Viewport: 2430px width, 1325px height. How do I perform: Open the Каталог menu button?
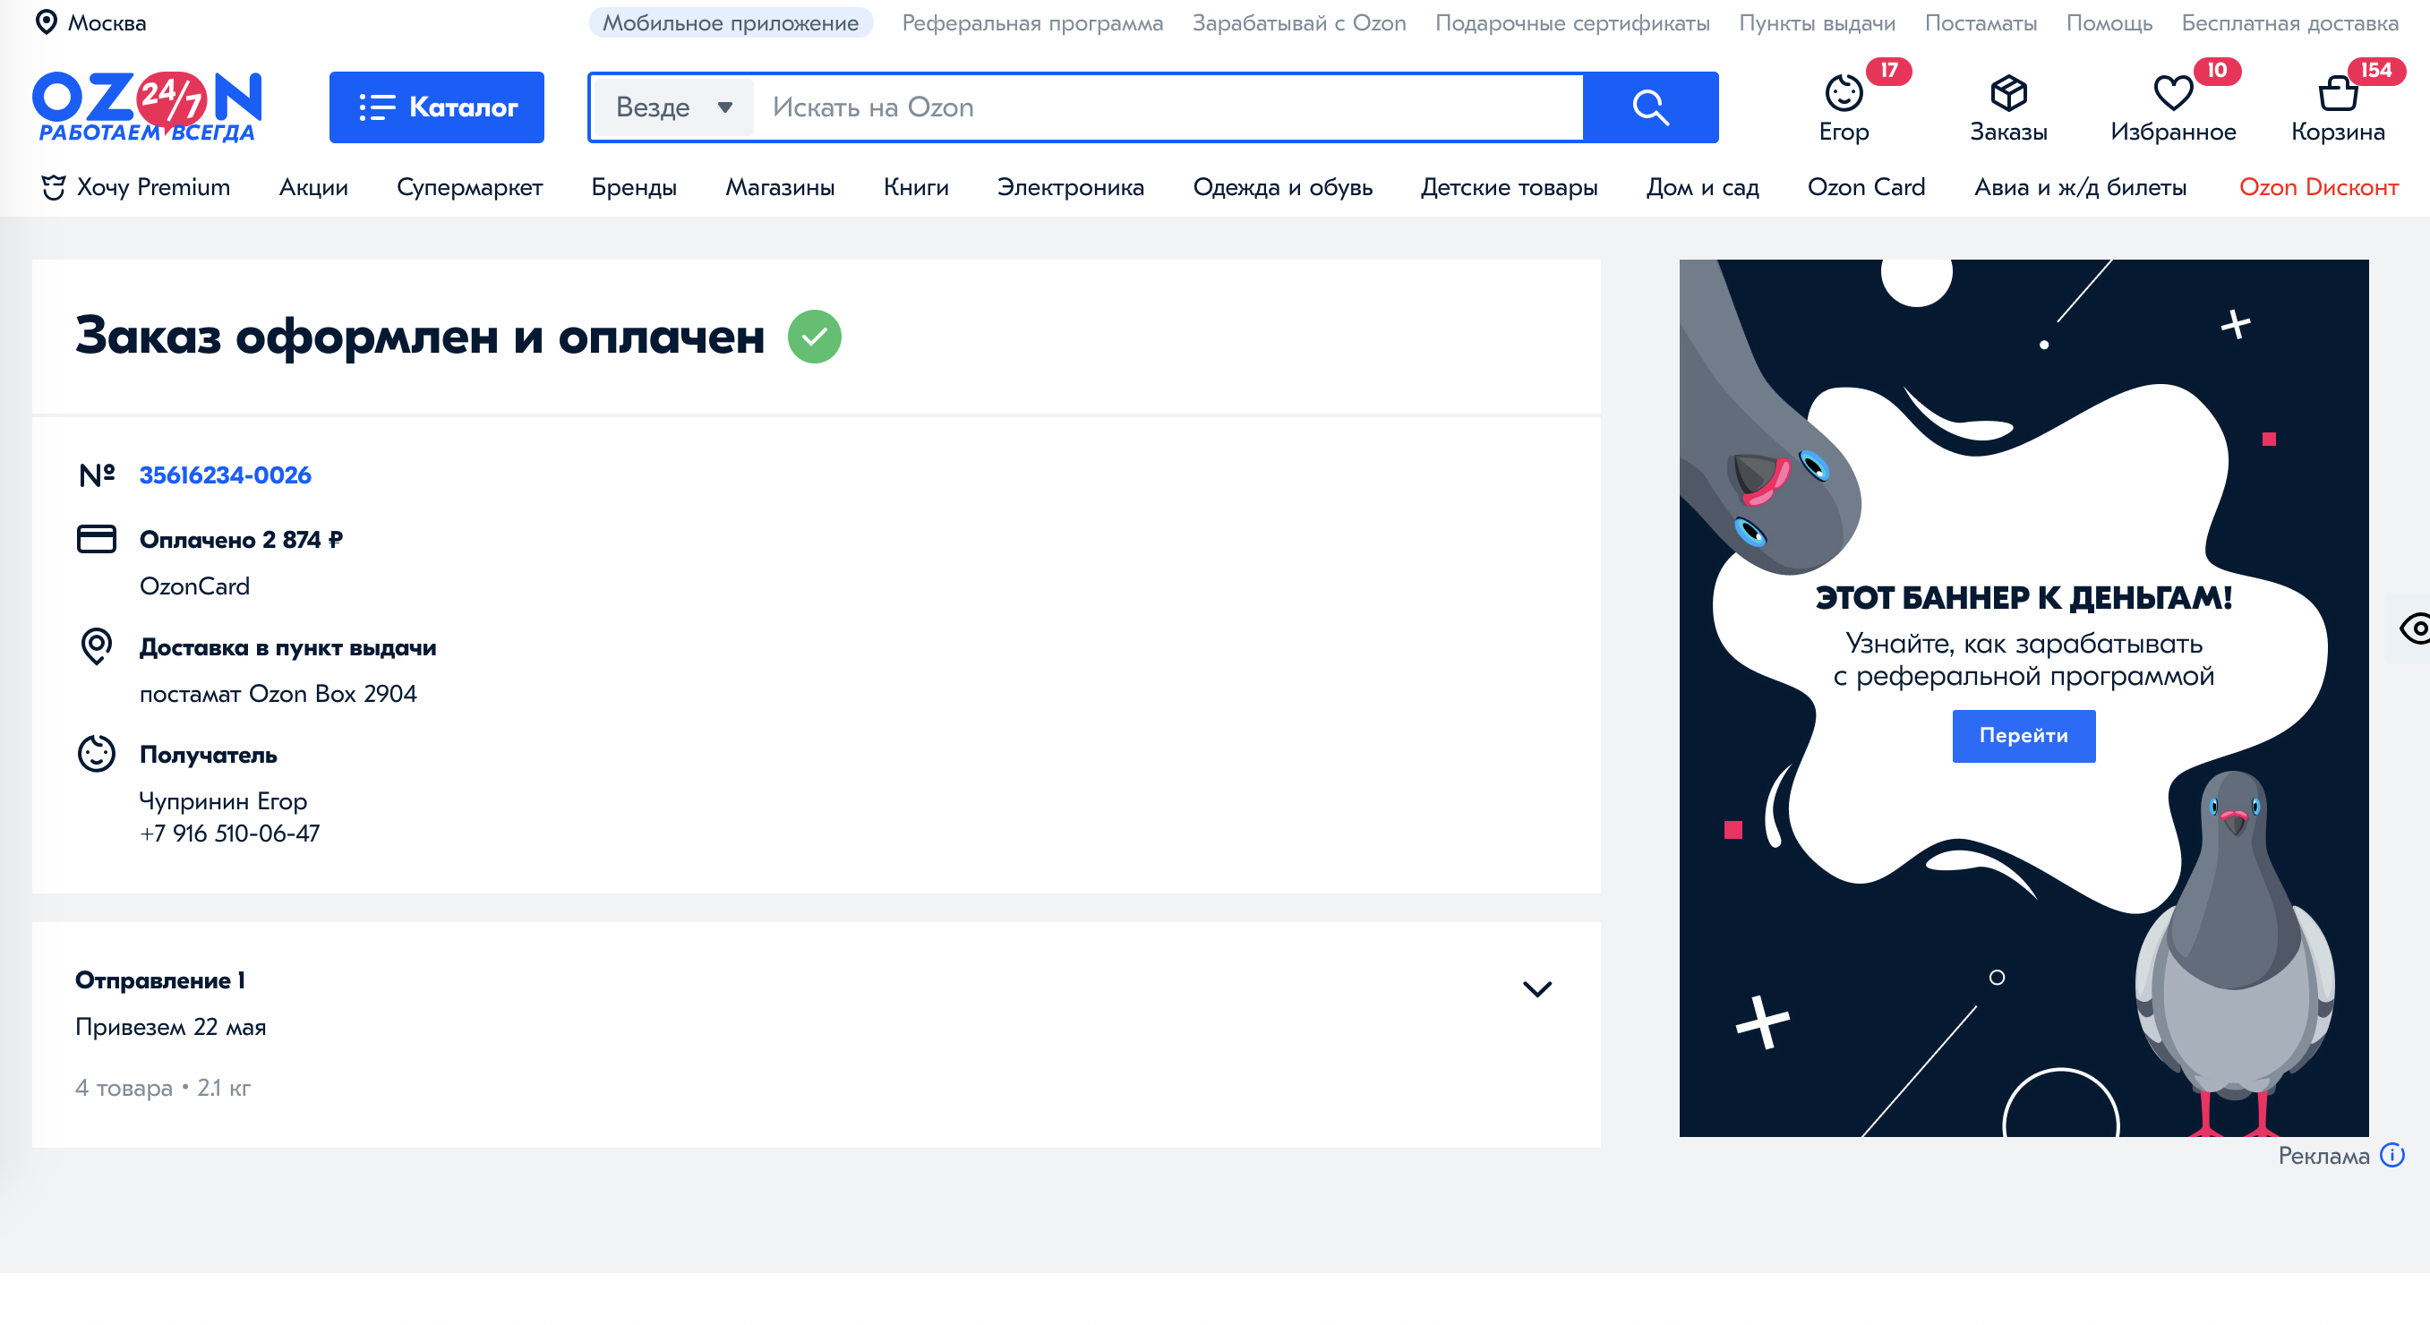click(x=436, y=107)
